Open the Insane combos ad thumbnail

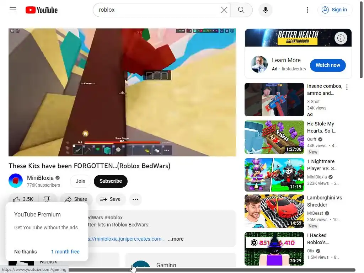[274, 100]
